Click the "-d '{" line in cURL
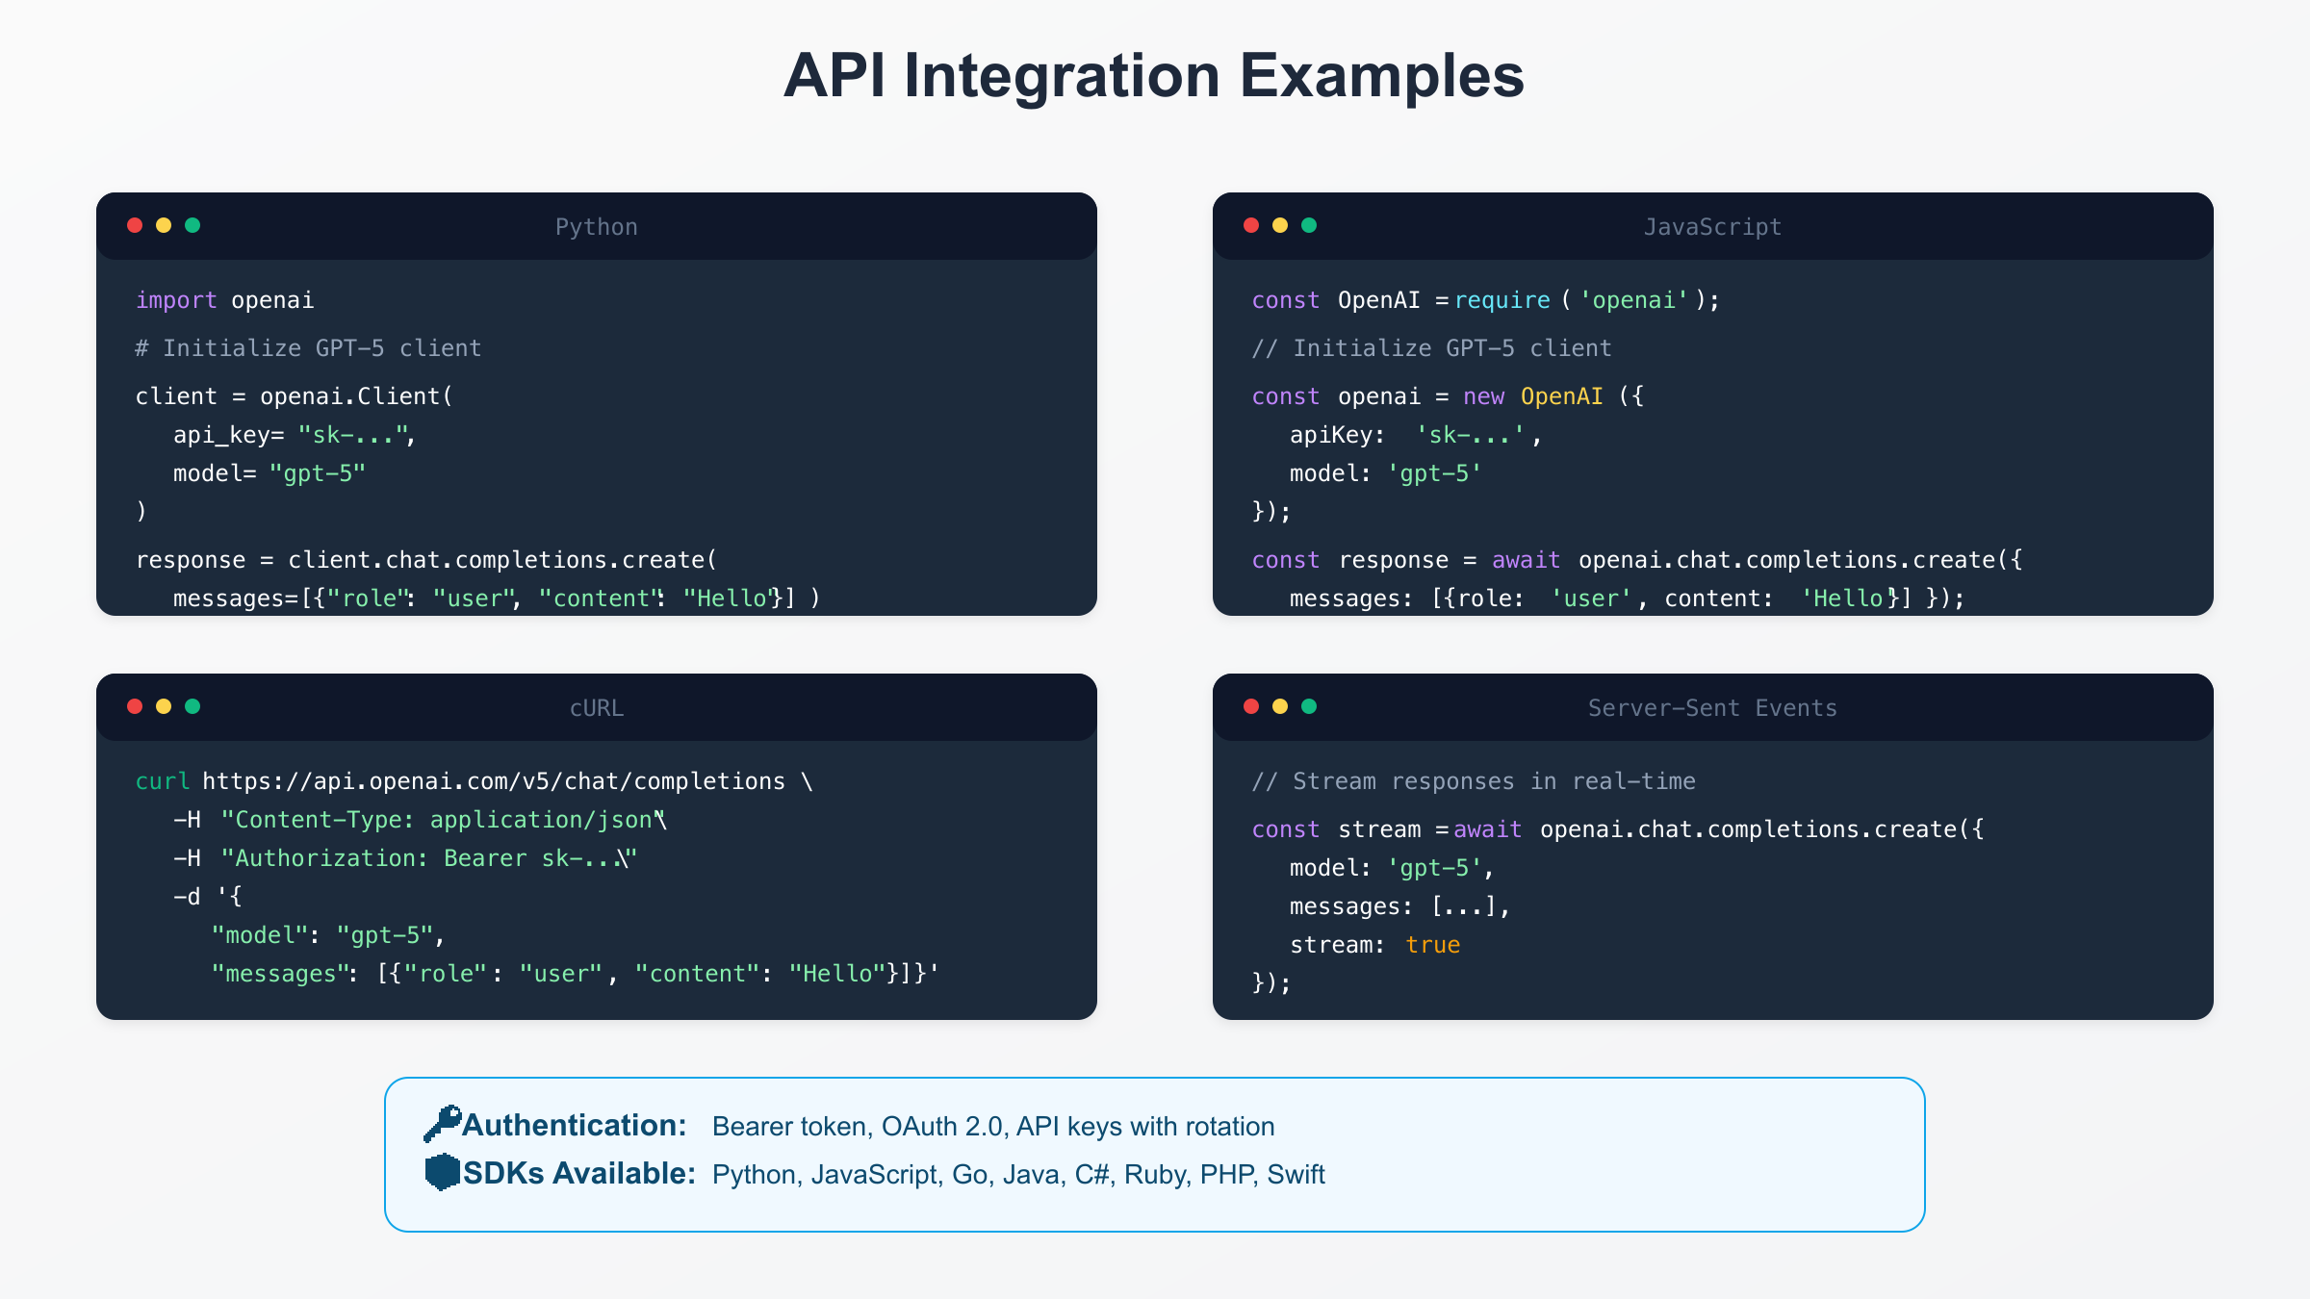2310x1299 pixels. (208, 897)
